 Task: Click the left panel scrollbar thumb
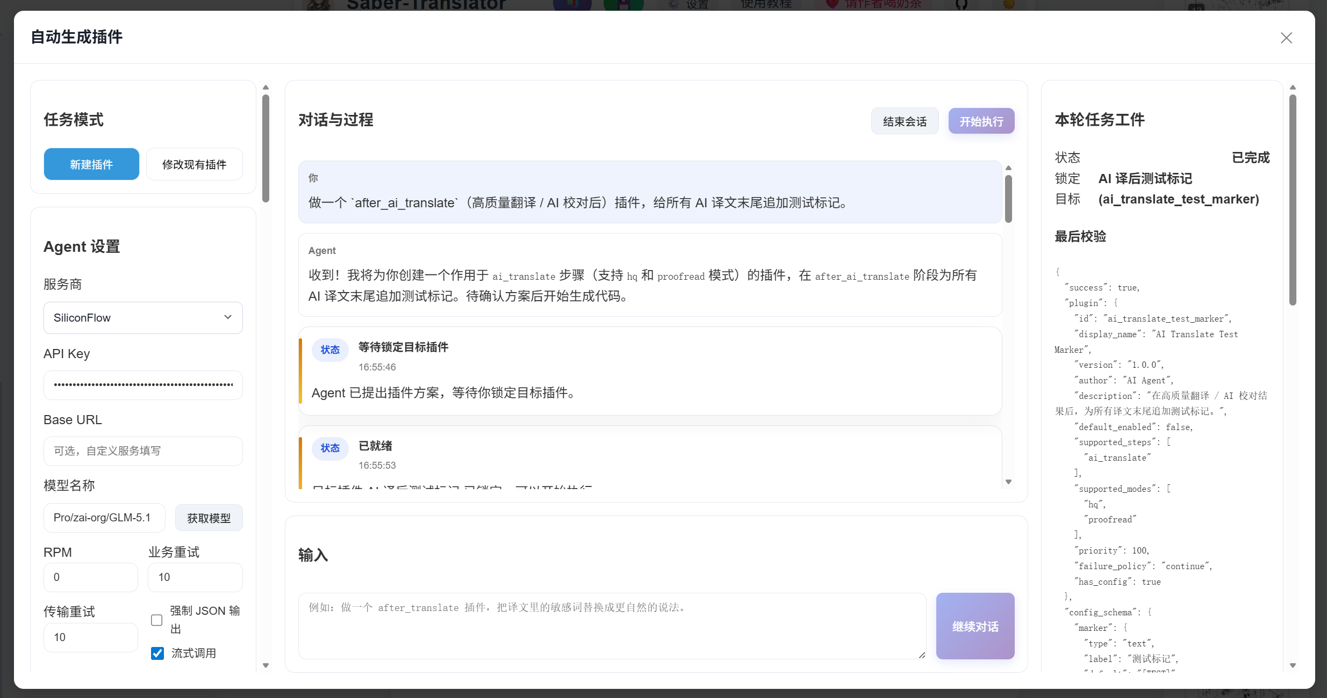266,148
